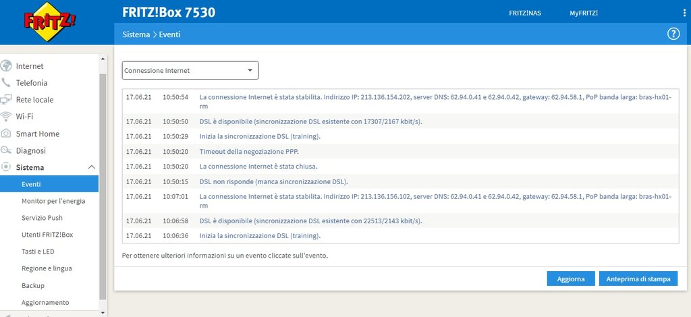Click the Aggiorna button

coord(571,279)
